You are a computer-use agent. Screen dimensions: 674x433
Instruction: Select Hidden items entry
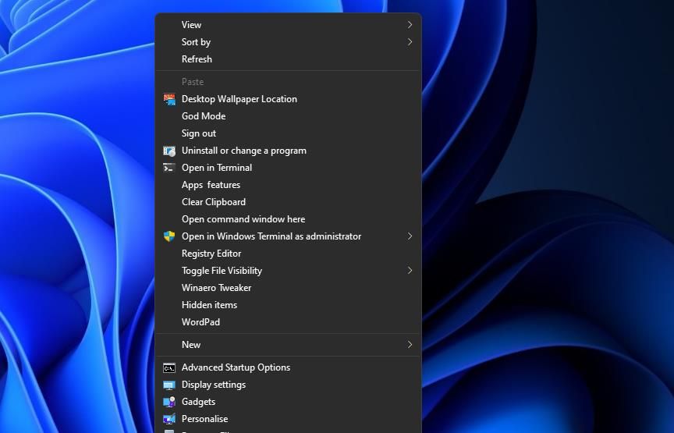pyautogui.click(x=288, y=305)
